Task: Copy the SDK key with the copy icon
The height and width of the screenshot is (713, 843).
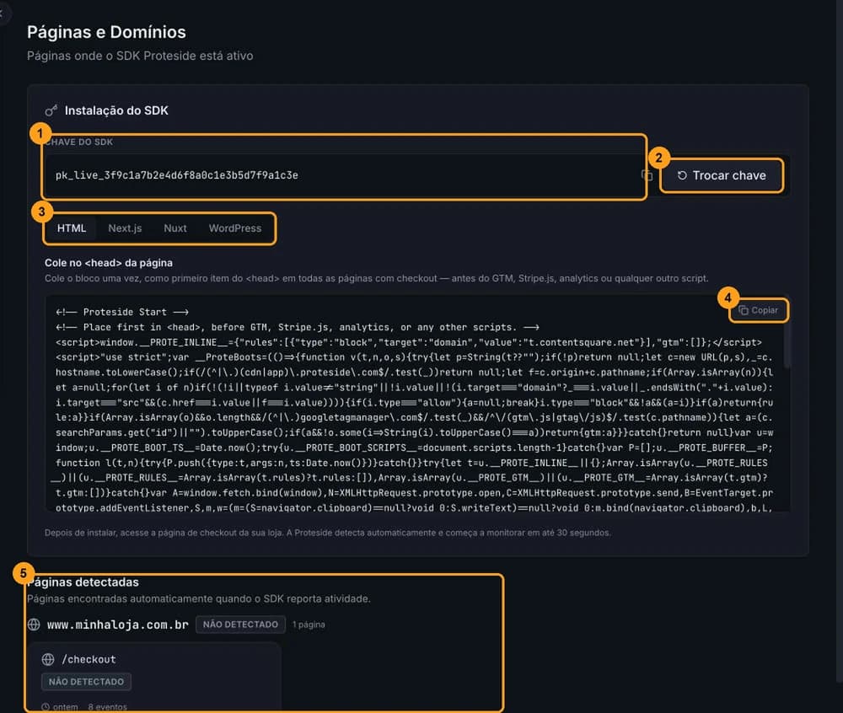Action: pyautogui.click(x=647, y=175)
